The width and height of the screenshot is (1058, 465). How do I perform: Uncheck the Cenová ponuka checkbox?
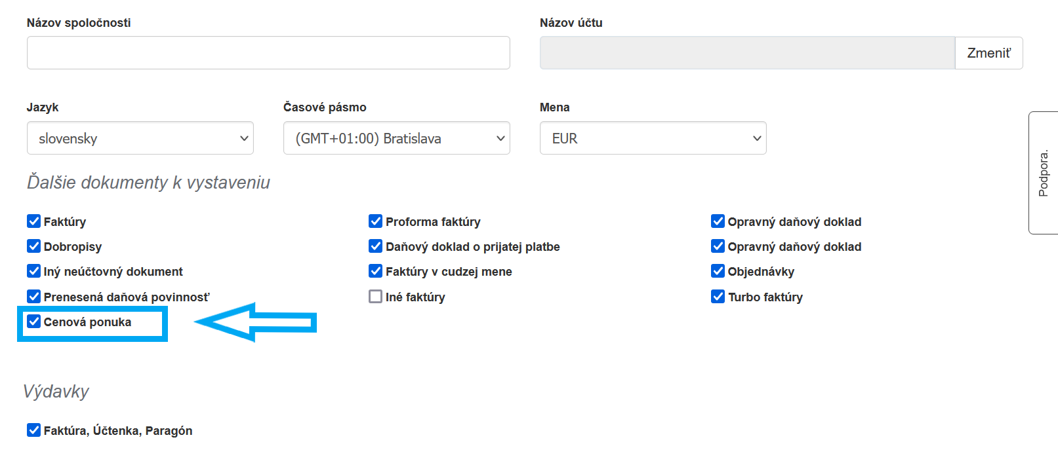(x=34, y=322)
